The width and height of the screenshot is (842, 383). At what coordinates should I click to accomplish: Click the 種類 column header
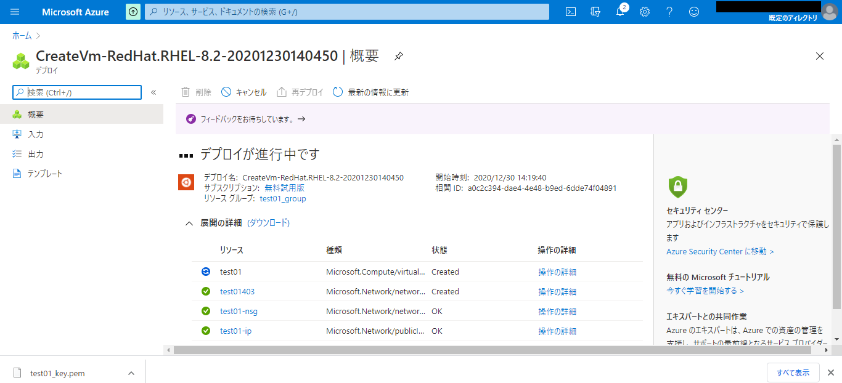pos(334,250)
